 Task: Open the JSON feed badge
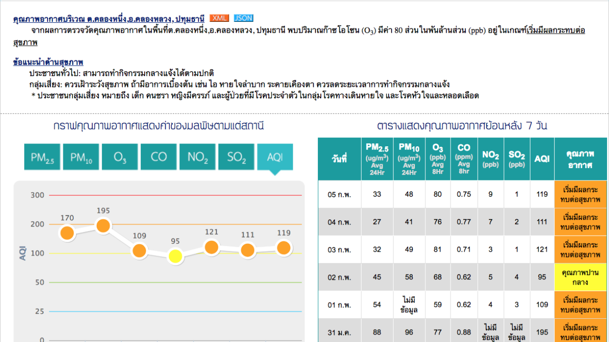[244, 19]
